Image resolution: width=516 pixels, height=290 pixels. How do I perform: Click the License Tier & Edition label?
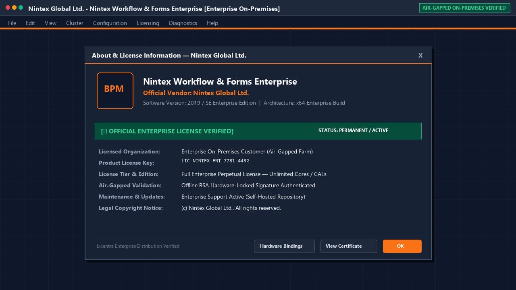tap(129, 174)
